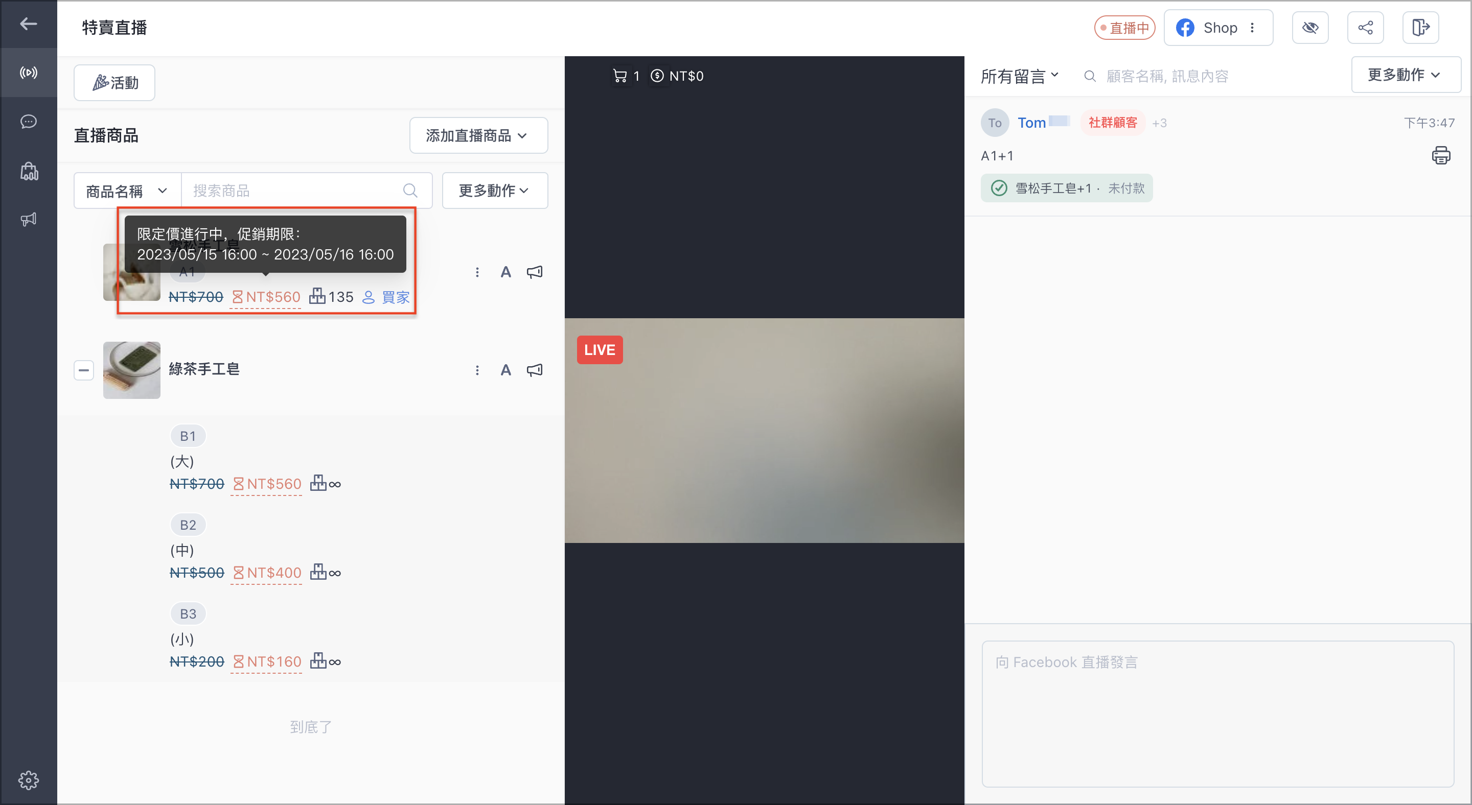Click the NT$0 sales total indicator
The image size is (1472, 805).
point(677,76)
